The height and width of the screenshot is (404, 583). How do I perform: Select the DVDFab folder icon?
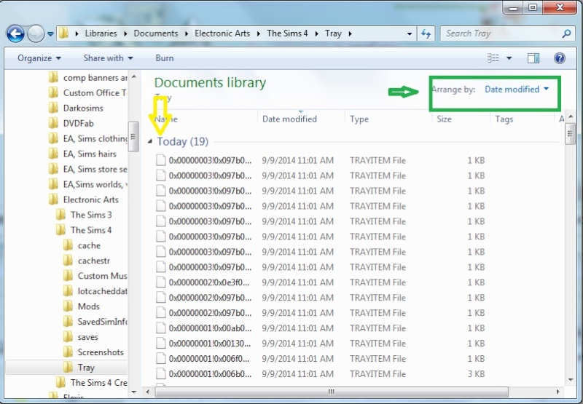coord(53,123)
